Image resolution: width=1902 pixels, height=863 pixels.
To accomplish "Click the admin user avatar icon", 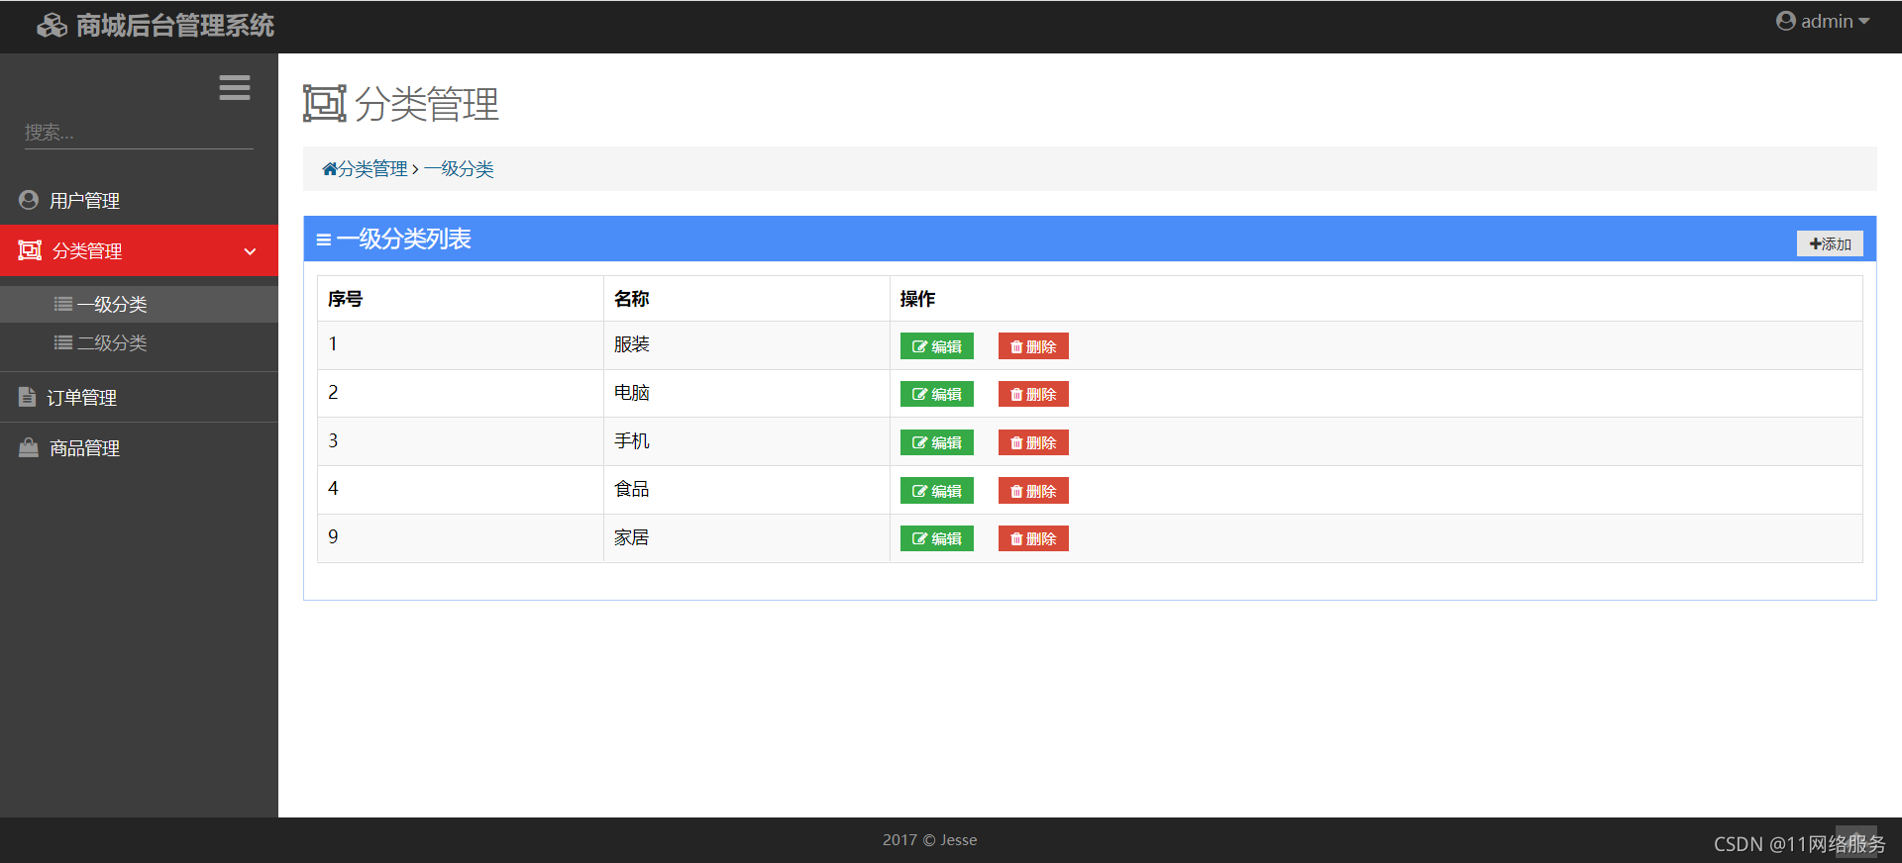I will click(x=1785, y=21).
